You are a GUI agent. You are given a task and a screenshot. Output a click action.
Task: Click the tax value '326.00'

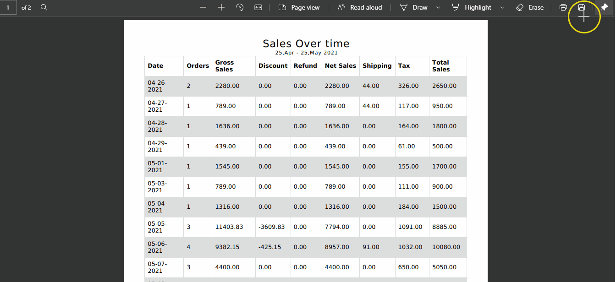[x=408, y=86]
